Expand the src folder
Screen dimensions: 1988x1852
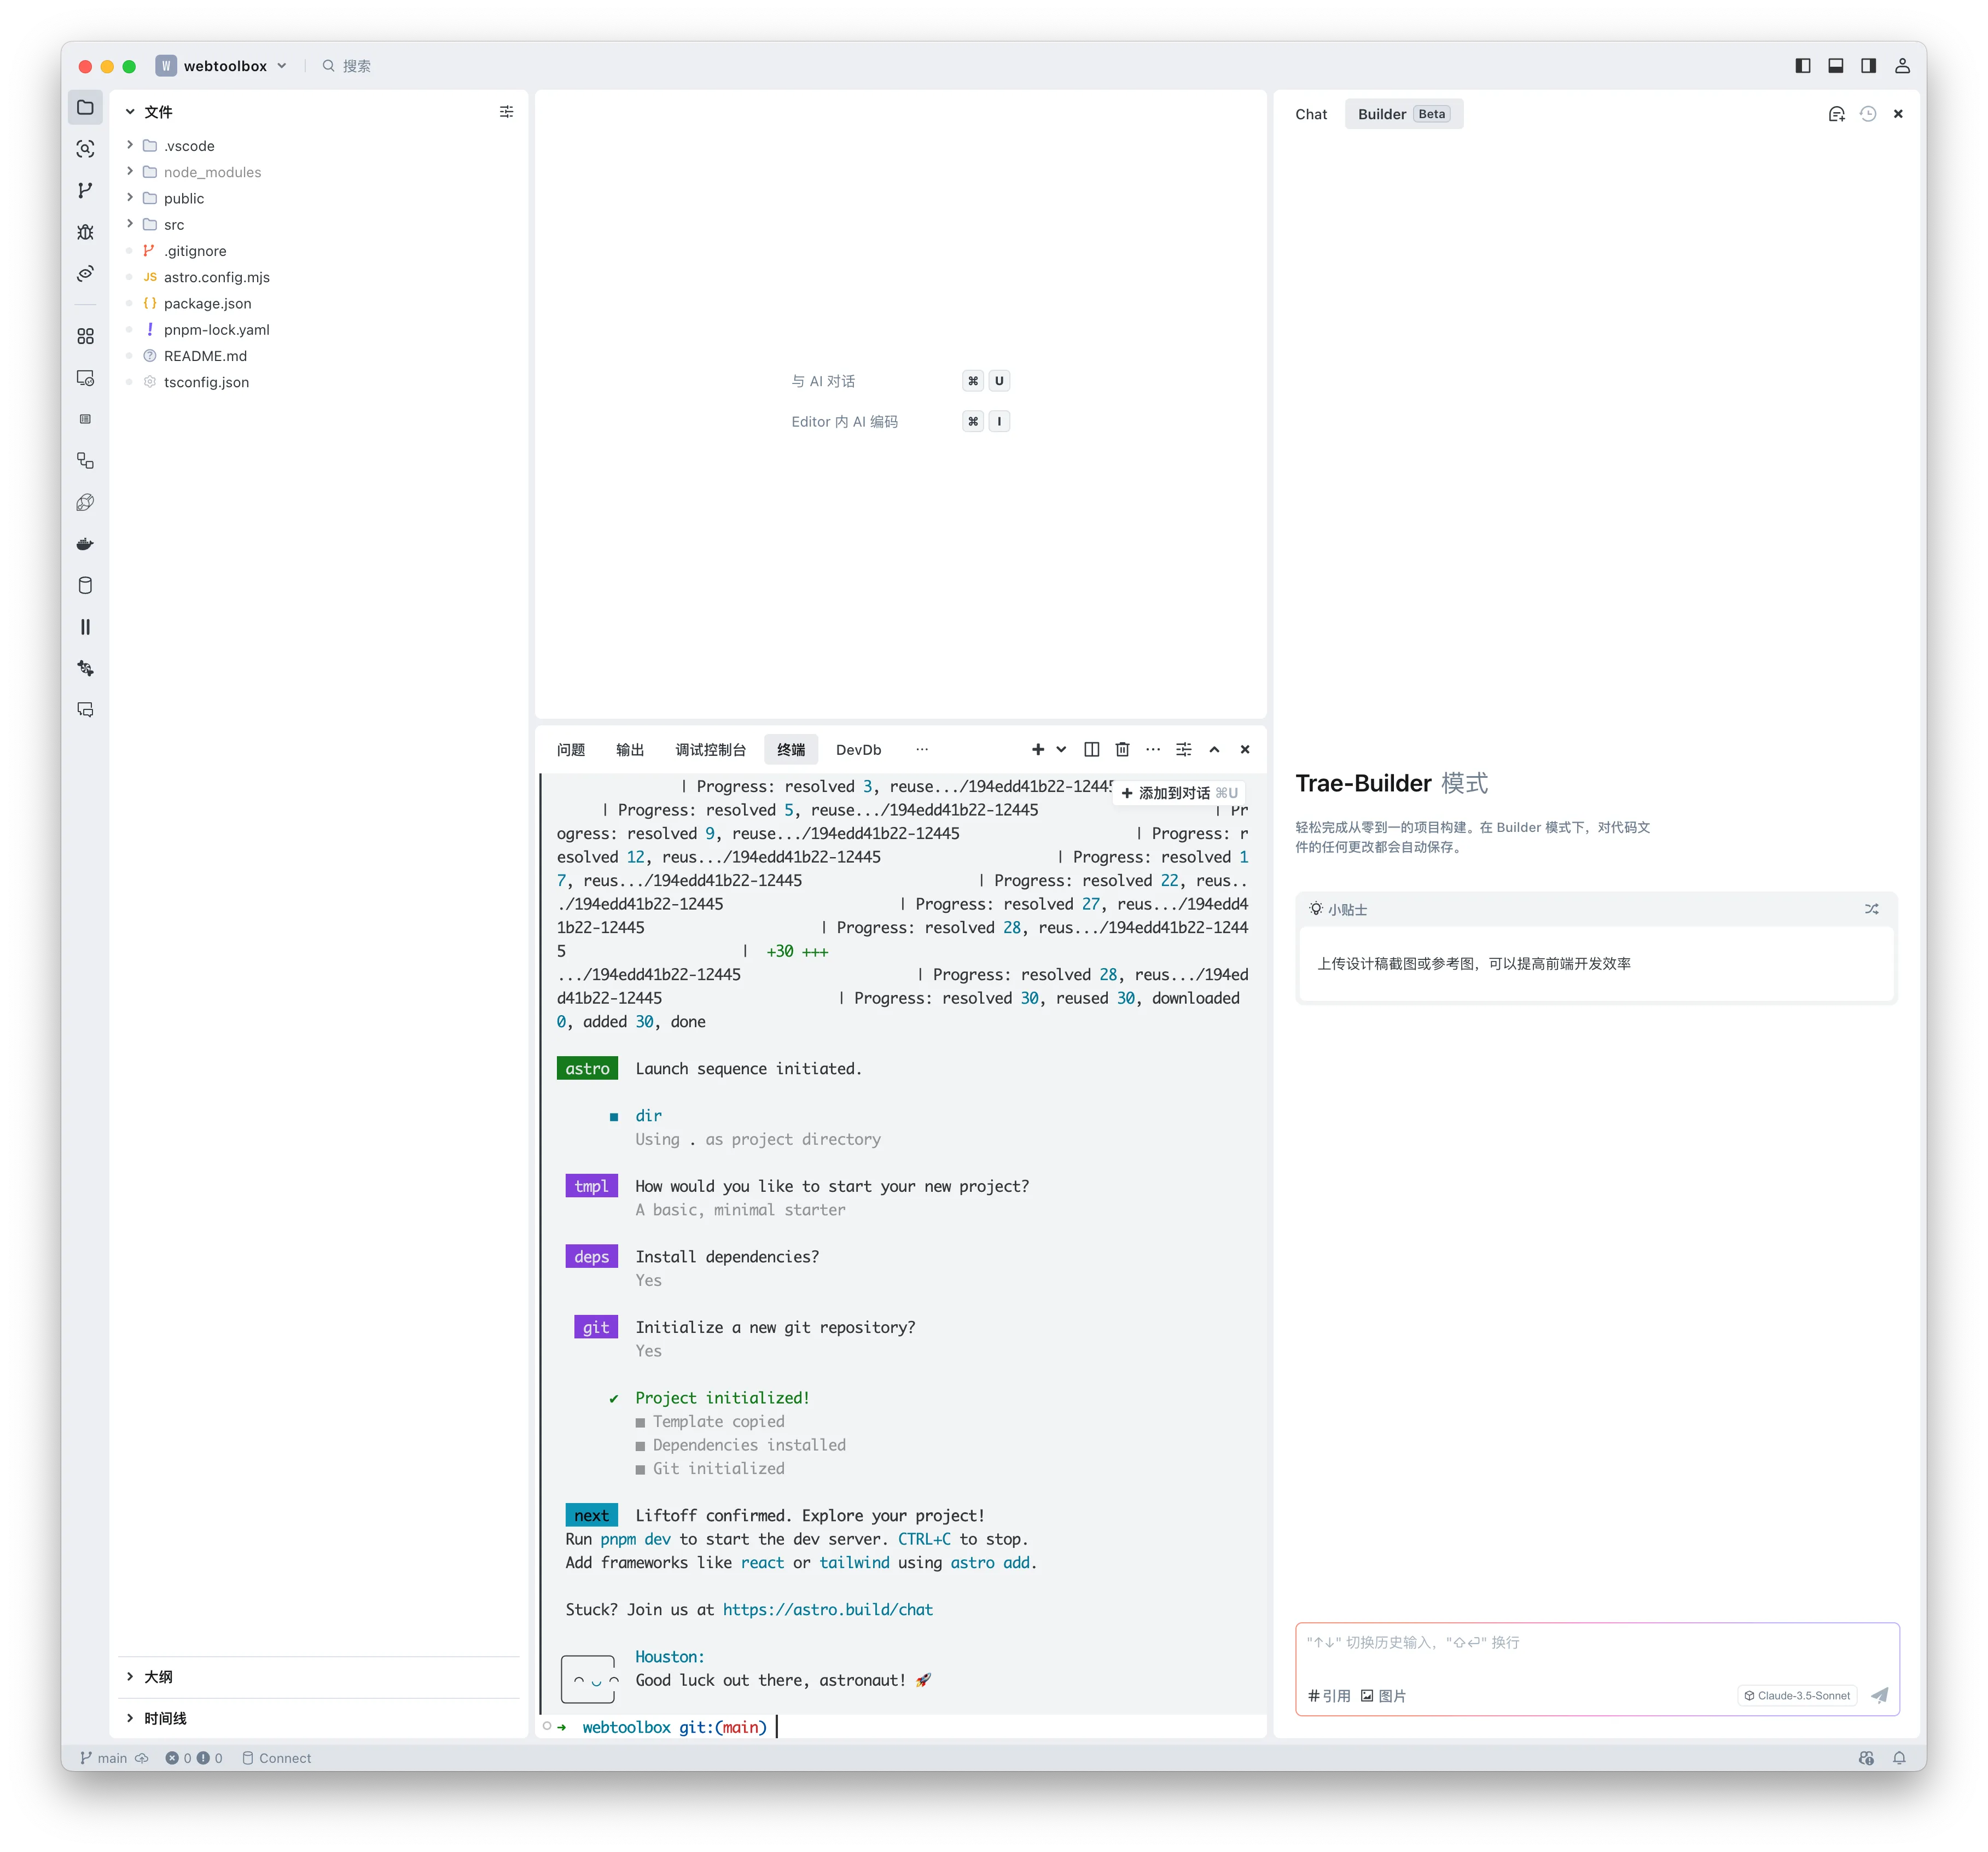pyautogui.click(x=173, y=225)
